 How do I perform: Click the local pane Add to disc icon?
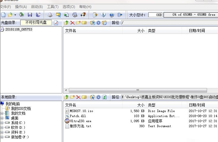(x=93, y=97)
